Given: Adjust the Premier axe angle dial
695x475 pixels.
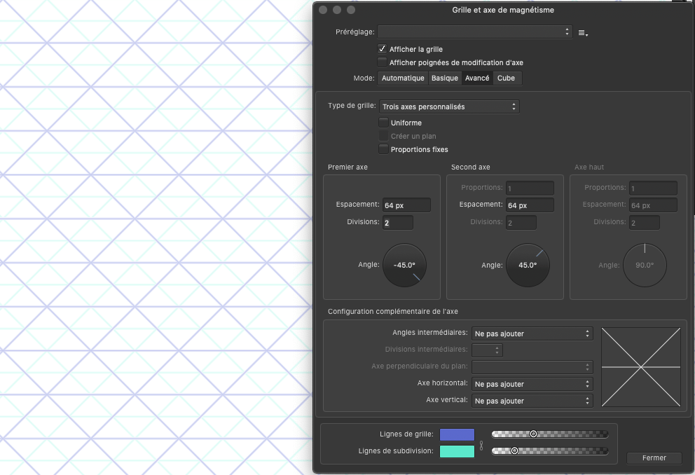Looking at the screenshot, I should (404, 265).
